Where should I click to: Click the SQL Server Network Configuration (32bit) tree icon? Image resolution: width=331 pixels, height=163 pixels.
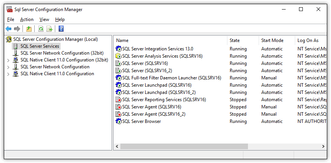(16, 53)
